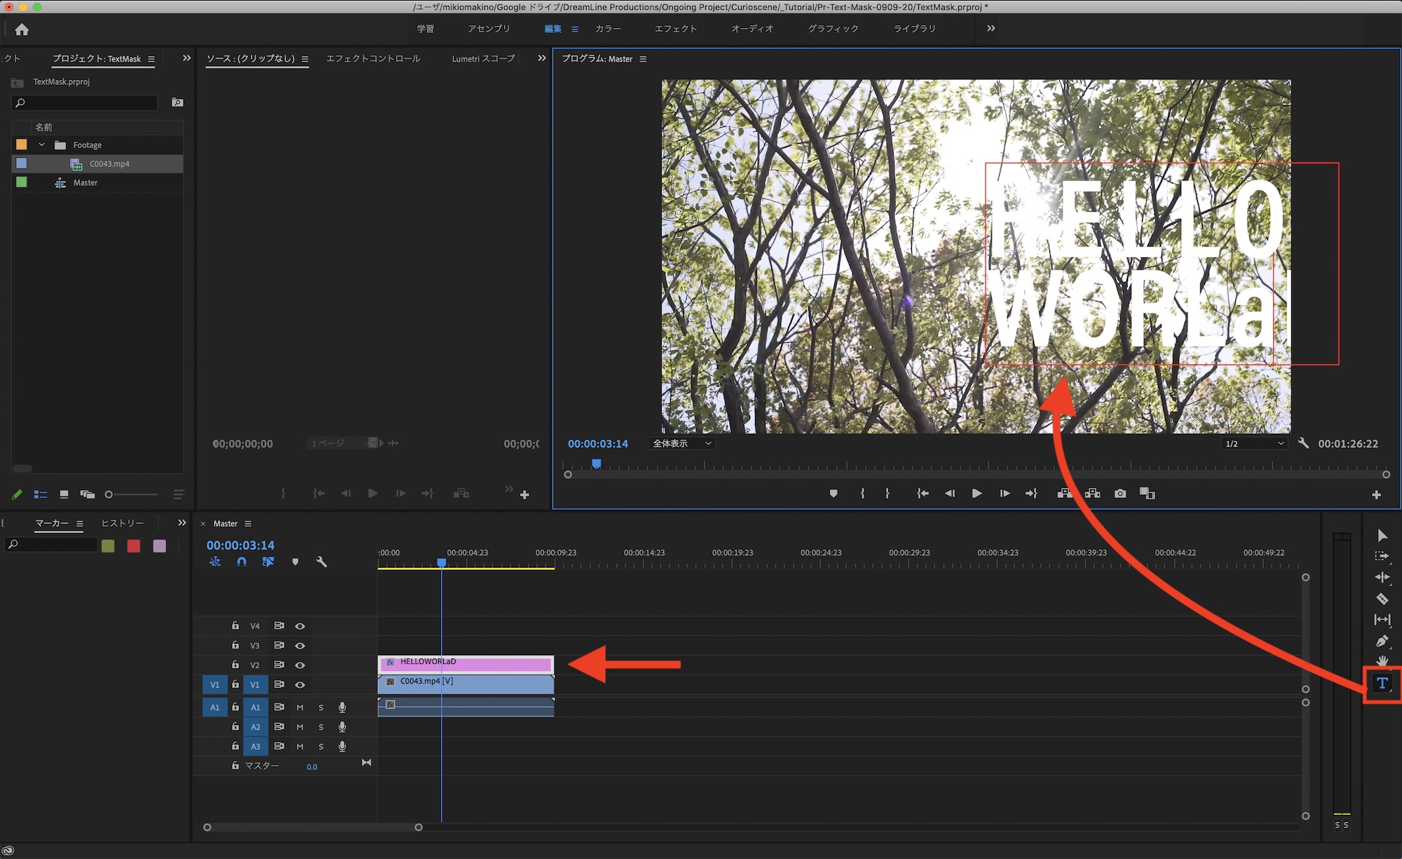The image size is (1402, 859).
Task: Click the Export Frame camera icon
Action: coord(1120,494)
